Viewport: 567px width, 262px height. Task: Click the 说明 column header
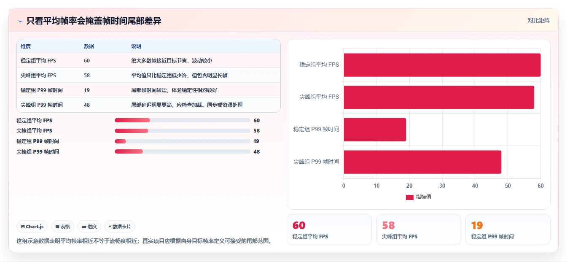pyautogui.click(x=136, y=46)
